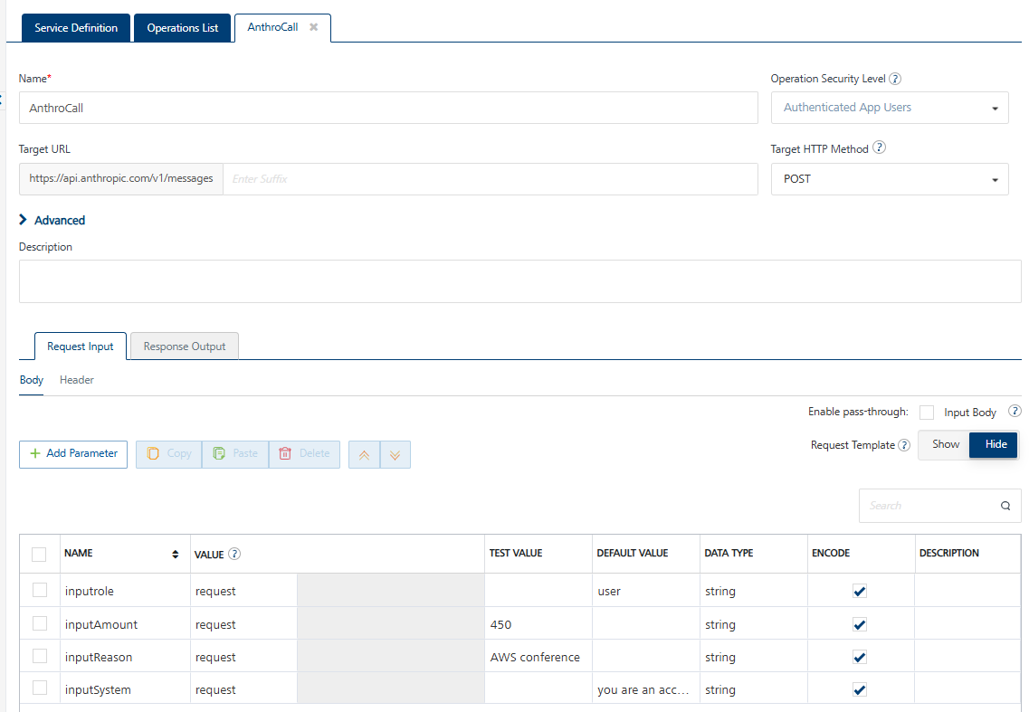Close the AnthroCall tab
This screenshot has width=1029, height=712.
(x=313, y=27)
